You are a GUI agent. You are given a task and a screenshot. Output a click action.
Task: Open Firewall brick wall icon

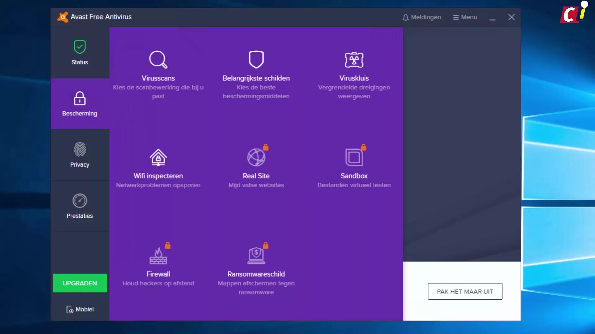158,256
